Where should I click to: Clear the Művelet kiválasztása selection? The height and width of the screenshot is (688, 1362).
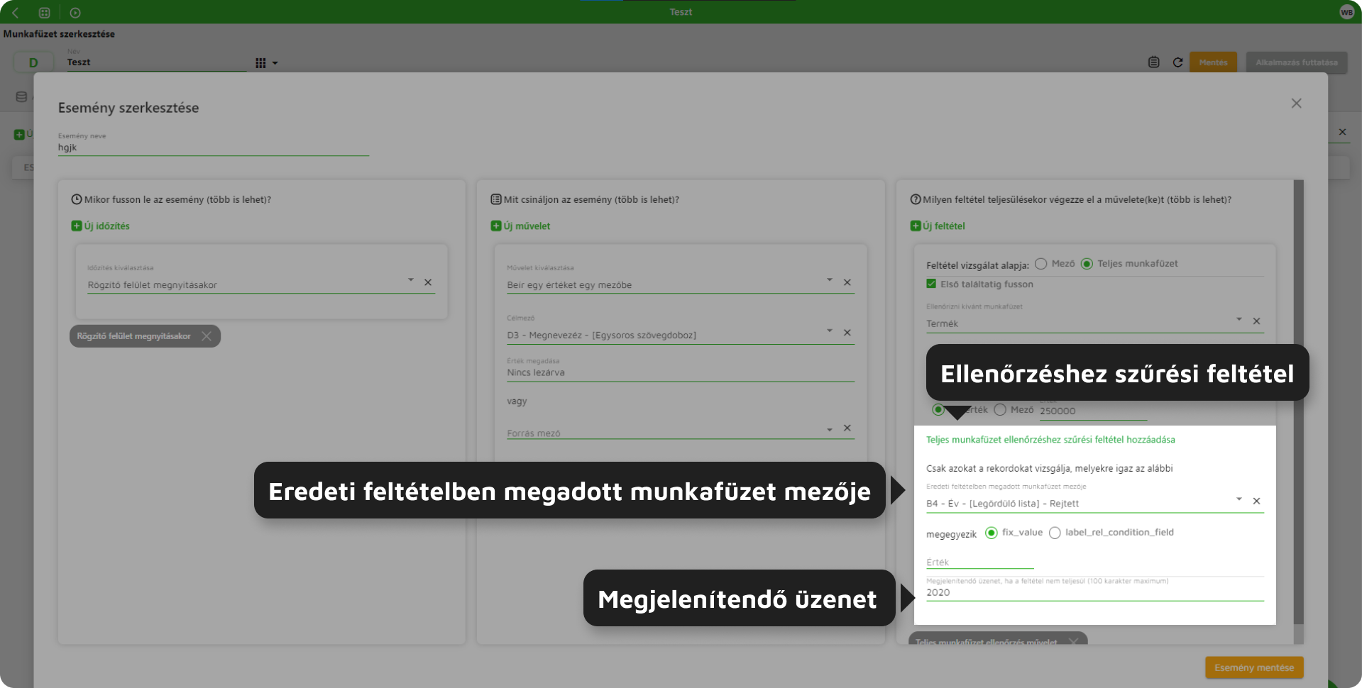coord(847,282)
